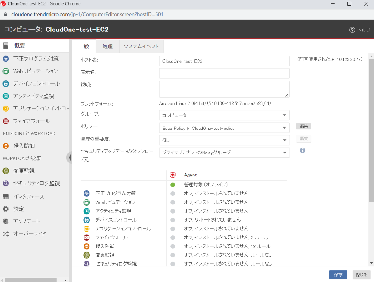Open the 資産の重要度 dropdown
Viewport: 374px width, 282px height.
(224, 140)
